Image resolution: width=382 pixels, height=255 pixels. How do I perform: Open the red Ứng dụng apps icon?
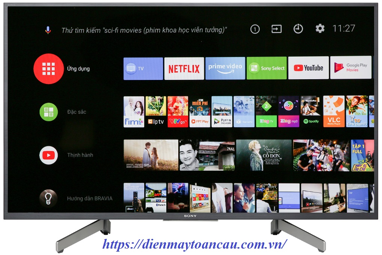[48, 69]
